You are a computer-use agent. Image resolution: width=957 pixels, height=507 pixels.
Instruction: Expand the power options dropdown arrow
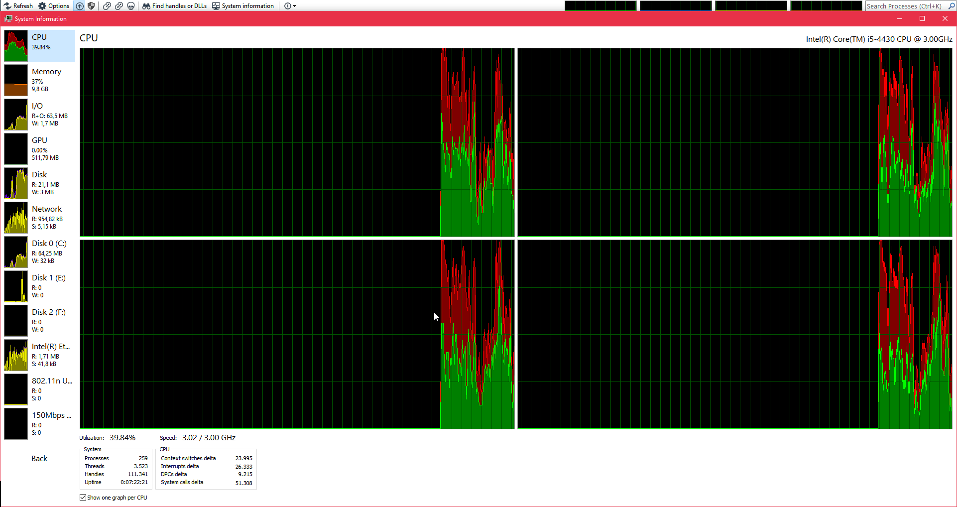[294, 6]
